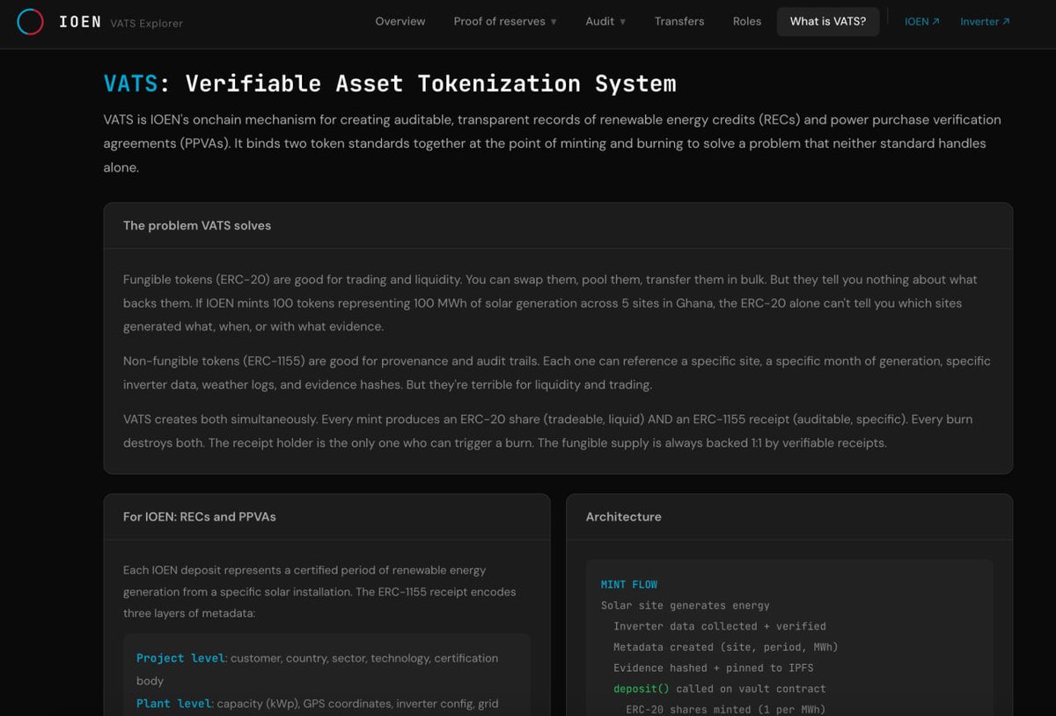Image resolution: width=1056 pixels, height=716 pixels.
Task: Open the external IOEN link
Action: pos(922,22)
